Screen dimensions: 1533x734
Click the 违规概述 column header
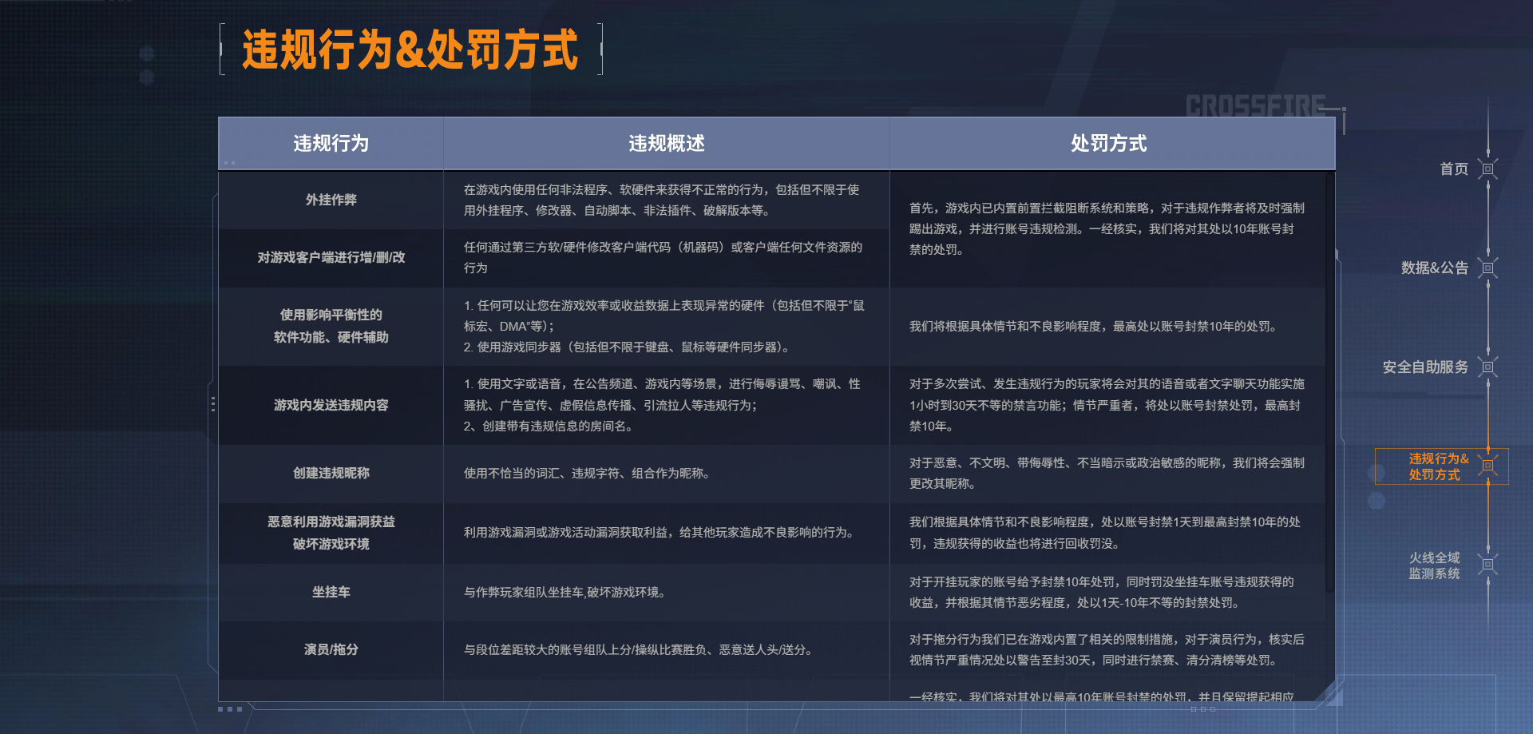666,144
